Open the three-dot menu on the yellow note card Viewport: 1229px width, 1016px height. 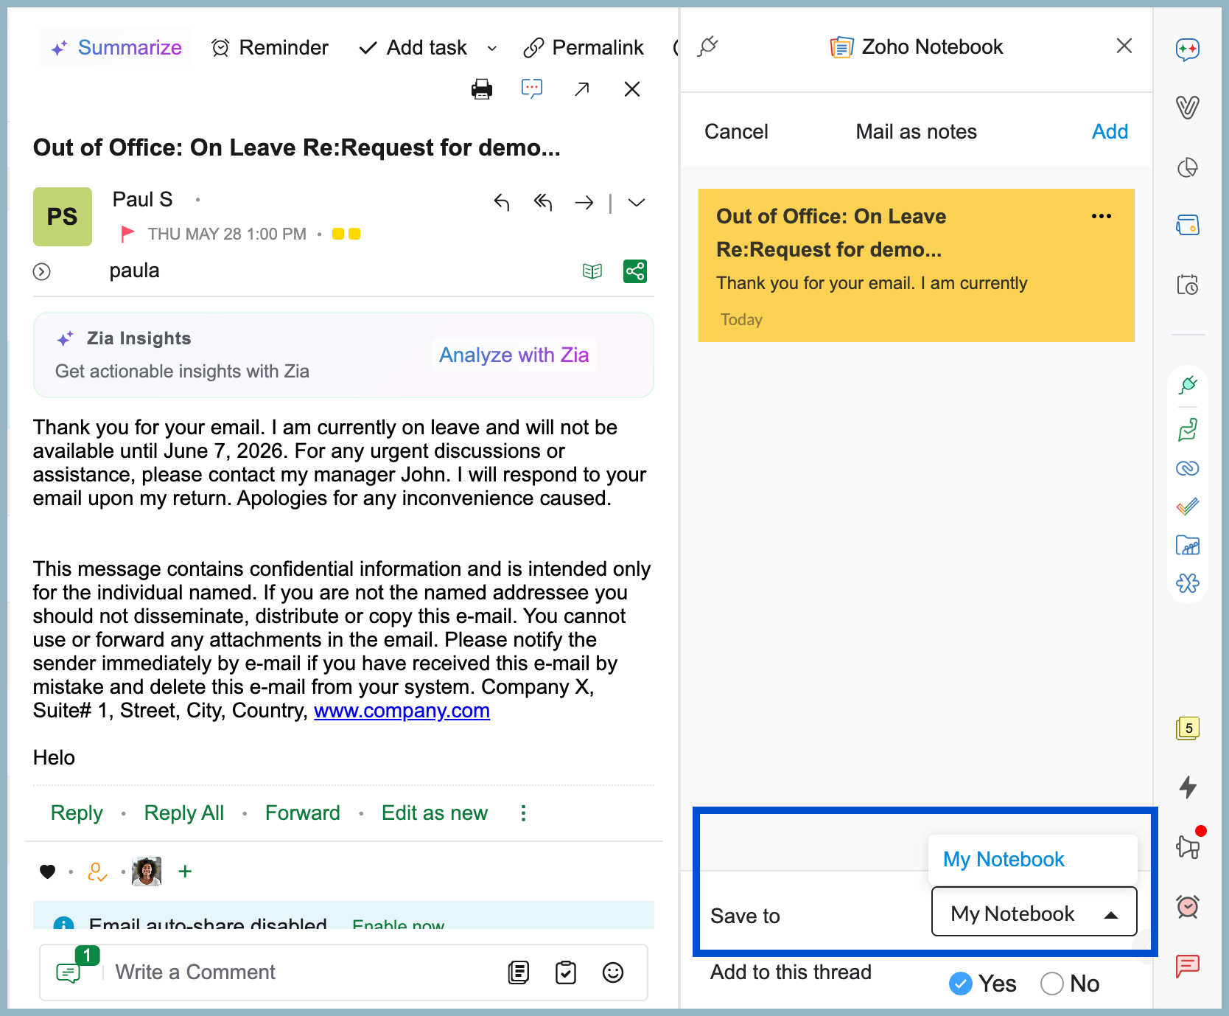pos(1102,216)
